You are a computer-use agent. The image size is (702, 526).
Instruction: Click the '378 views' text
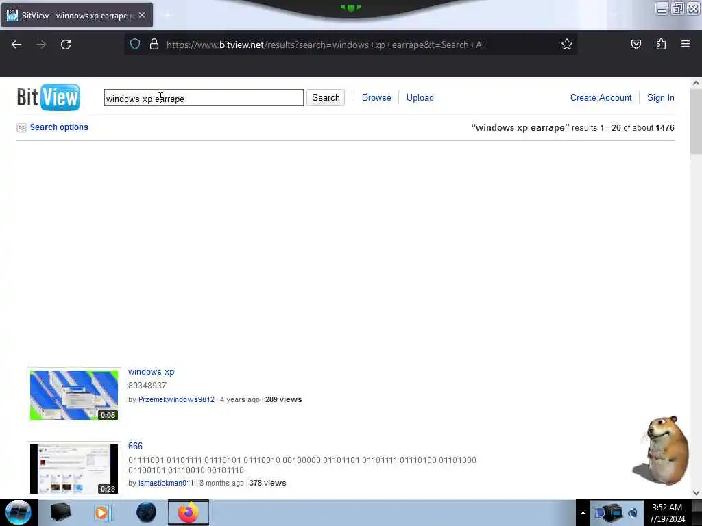coord(268,483)
